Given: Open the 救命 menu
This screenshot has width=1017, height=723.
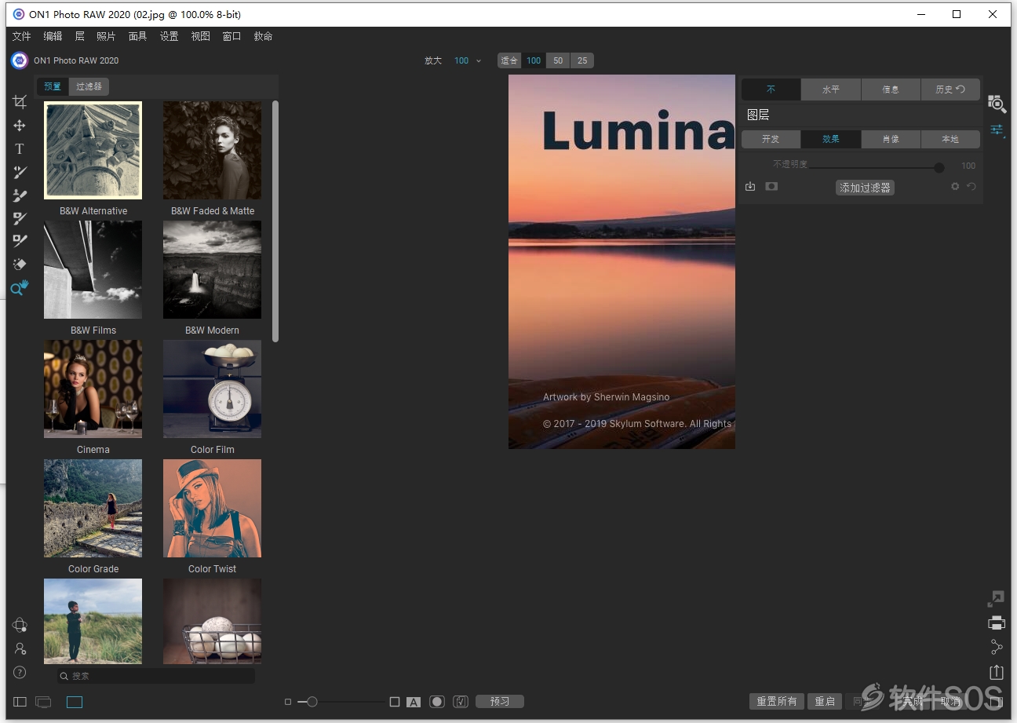Looking at the screenshot, I should 263,36.
